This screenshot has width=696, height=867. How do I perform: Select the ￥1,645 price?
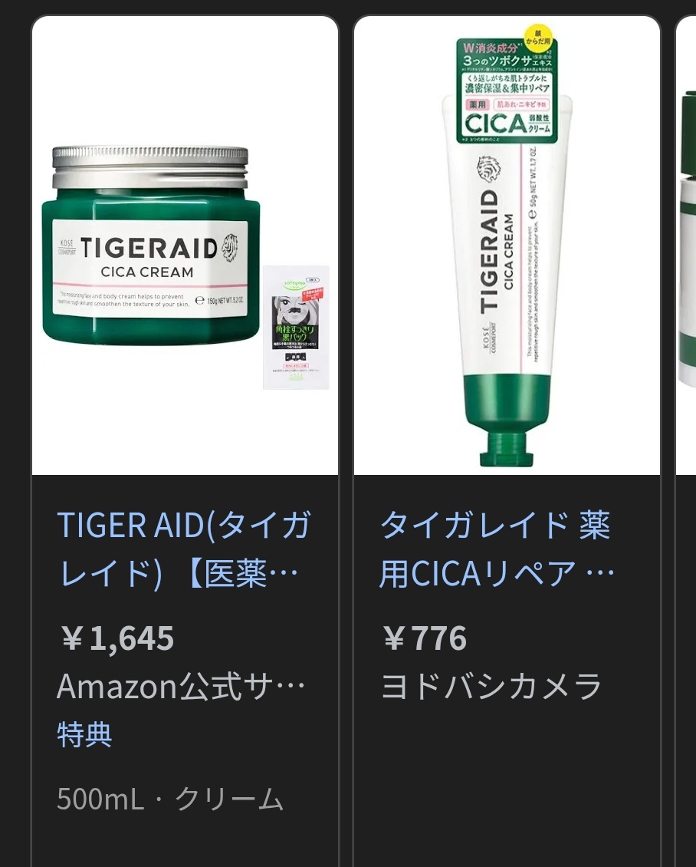pyautogui.click(x=116, y=638)
